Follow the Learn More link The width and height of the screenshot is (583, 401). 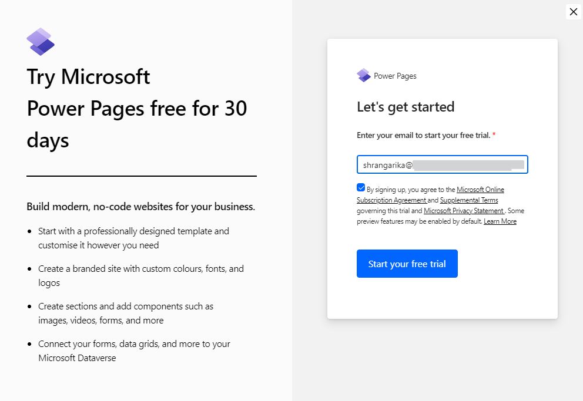[500, 221]
